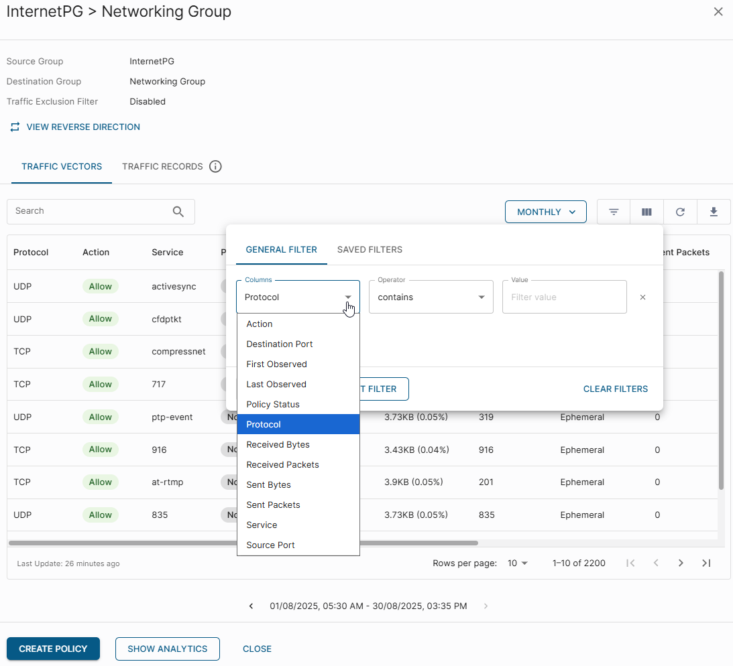The image size is (733, 666).
Task: Go to previous date range
Action: click(x=251, y=606)
